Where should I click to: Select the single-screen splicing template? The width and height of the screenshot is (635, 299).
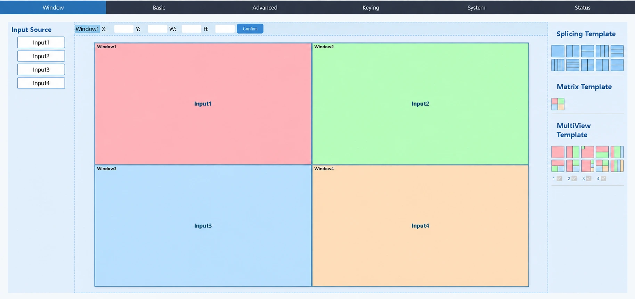click(558, 51)
